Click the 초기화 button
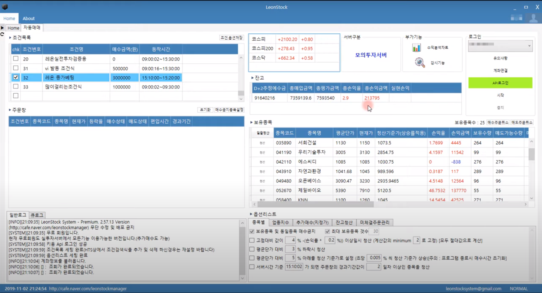The width and height of the screenshot is (542, 293). tap(205, 110)
